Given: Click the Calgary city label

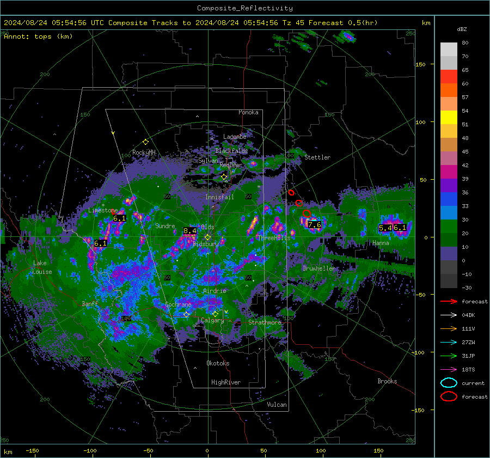Looking at the screenshot, I should tap(212, 320).
